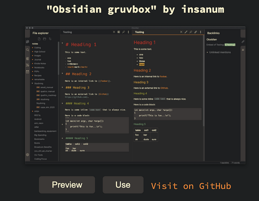Change sort order in File explorer
This screenshot has width=259, height=201.
point(50,39)
